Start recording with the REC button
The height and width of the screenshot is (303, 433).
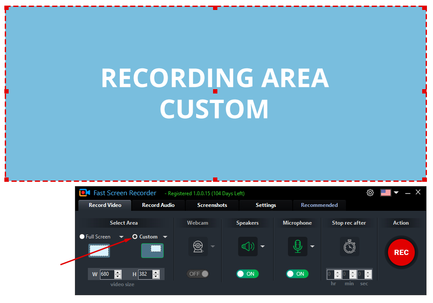(x=401, y=252)
